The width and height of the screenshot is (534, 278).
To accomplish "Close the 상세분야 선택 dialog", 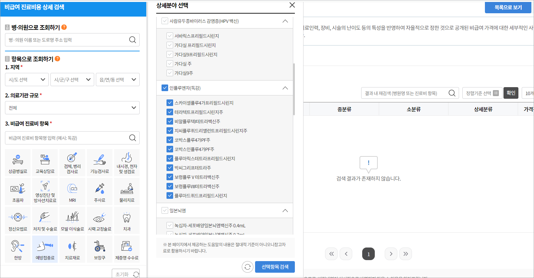I will click(292, 5).
